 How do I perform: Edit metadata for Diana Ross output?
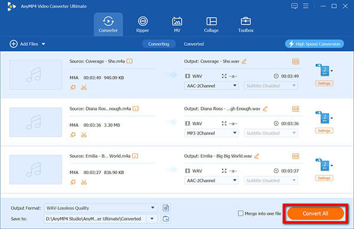click(296, 109)
